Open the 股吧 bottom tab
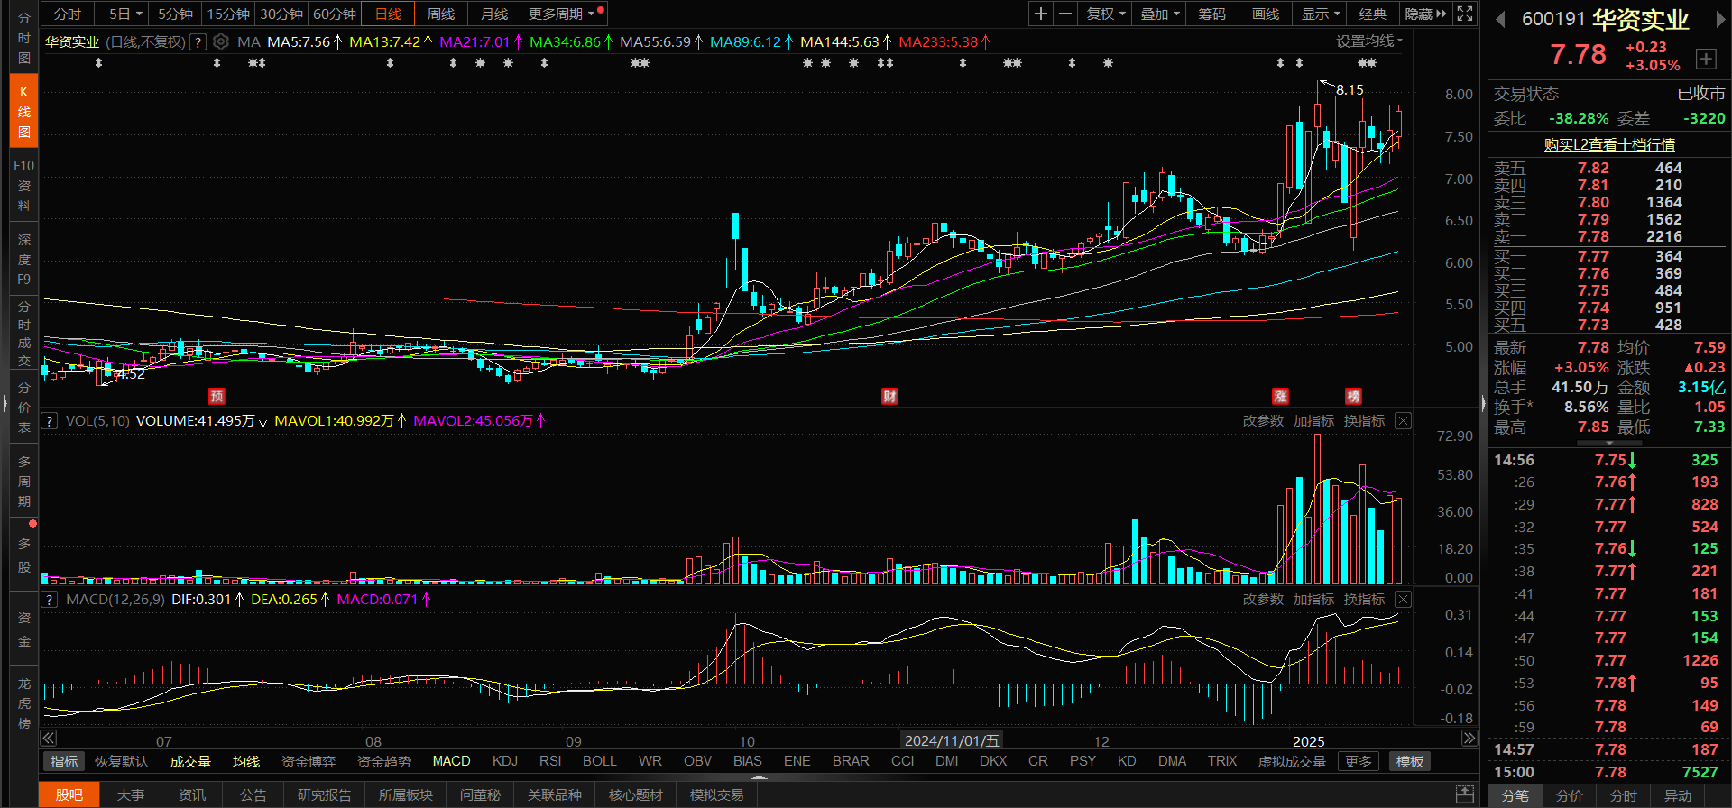 (69, 794)
